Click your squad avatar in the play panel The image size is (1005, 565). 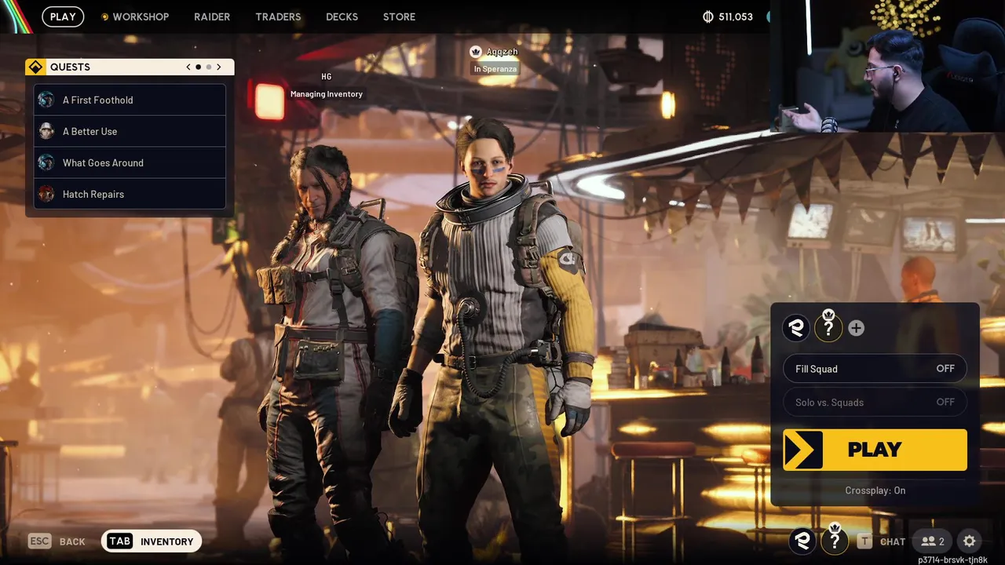[797, 328]
